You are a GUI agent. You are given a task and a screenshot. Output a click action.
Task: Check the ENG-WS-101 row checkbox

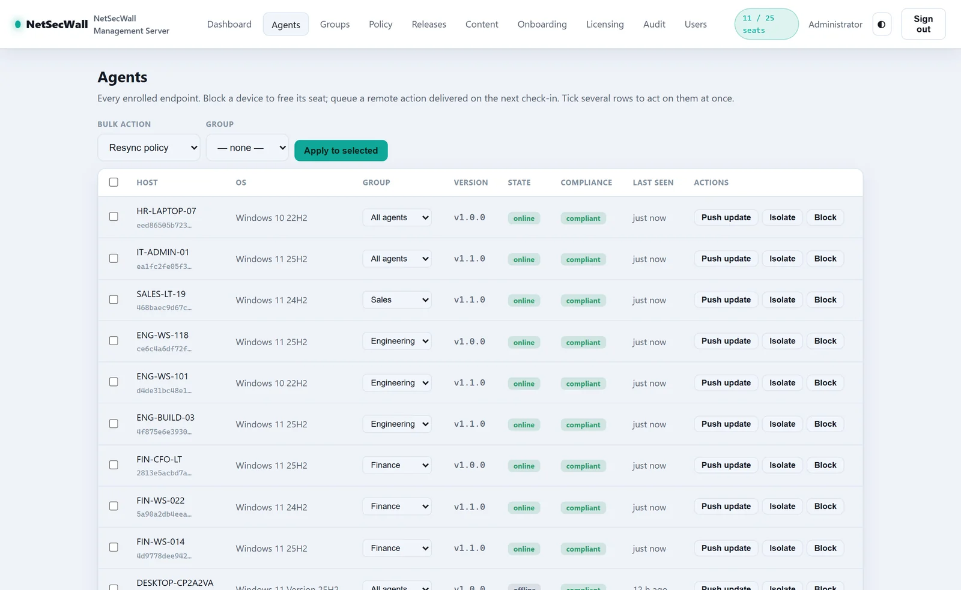point(114,382)
